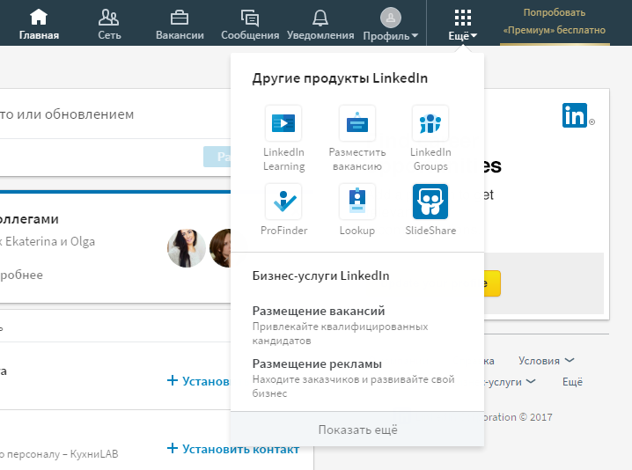The width and height of the screenshot is (632, 470).
Task: Collapse the Ещё apps grid menu
Action: click(x=463, y=25)
